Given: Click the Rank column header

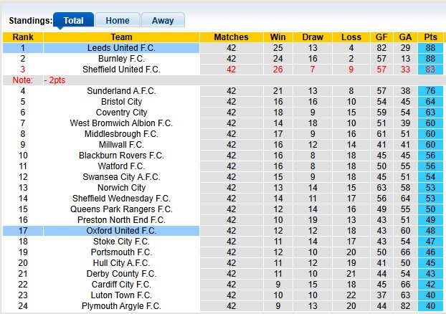Looking at the screenshot, I should 22,37.
